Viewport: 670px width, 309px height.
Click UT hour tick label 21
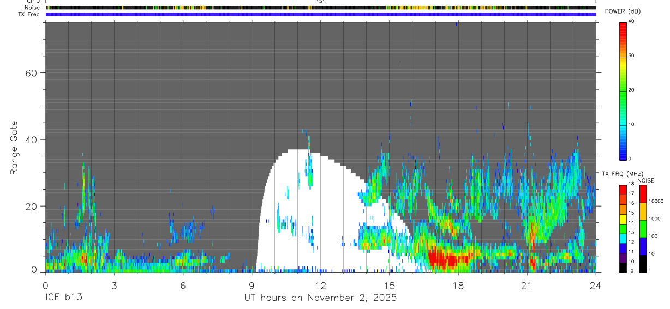point(527,285)
